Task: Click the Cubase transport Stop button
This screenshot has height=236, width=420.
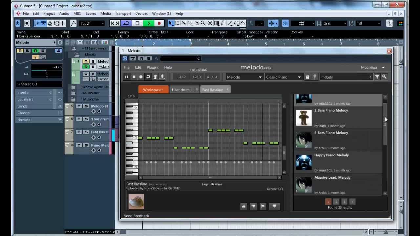Action: pos(137,23)
